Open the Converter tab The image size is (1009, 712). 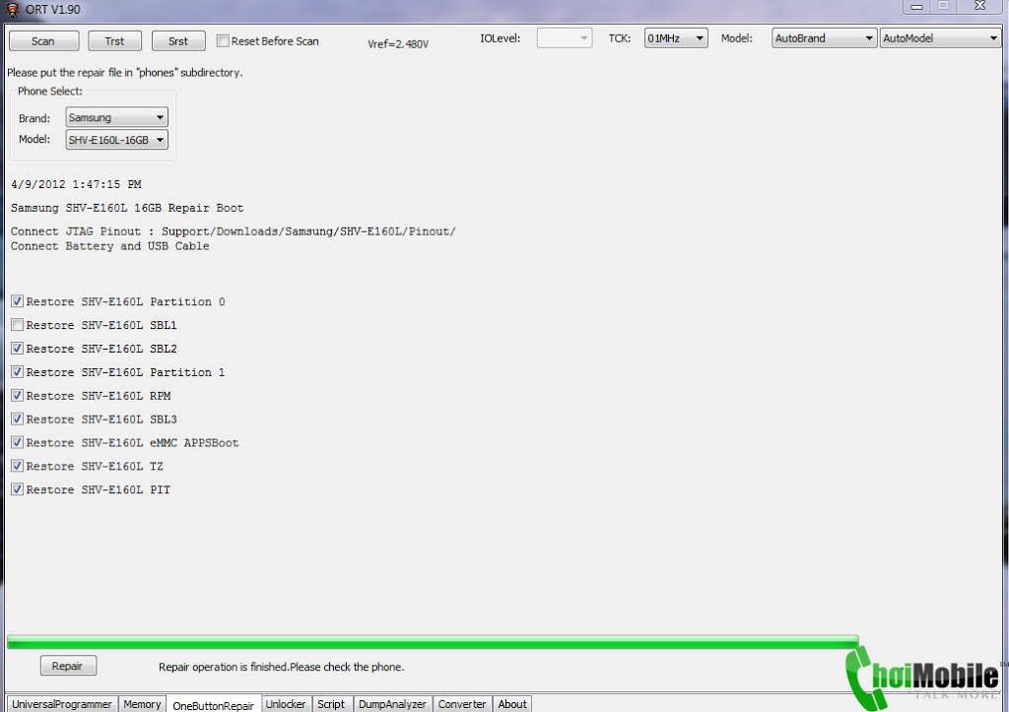462,704
